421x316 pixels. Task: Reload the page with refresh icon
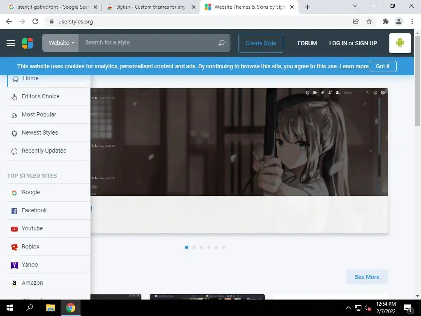[x=35, y=21]
